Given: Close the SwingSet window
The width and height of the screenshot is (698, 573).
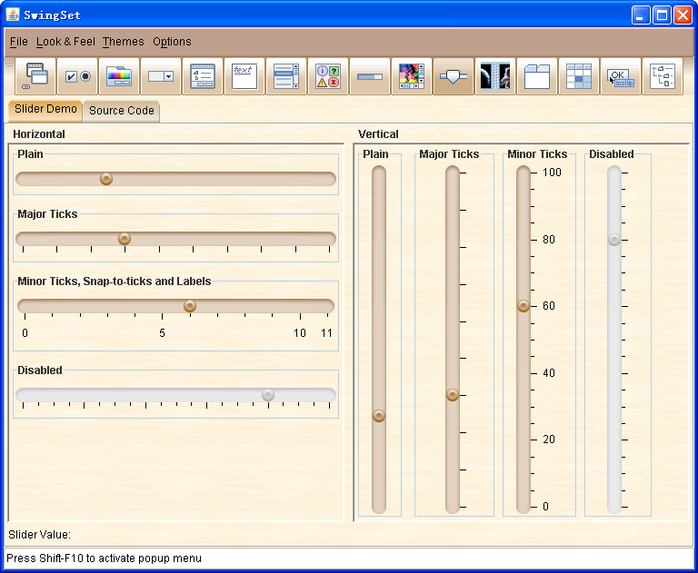Looking at the screenshot, I should (x=683, y=15).
